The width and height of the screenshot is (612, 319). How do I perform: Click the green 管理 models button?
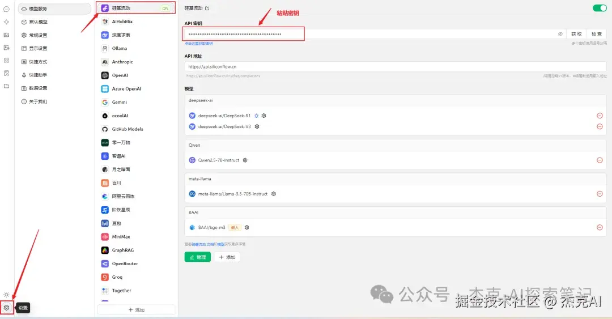point(198,257)
